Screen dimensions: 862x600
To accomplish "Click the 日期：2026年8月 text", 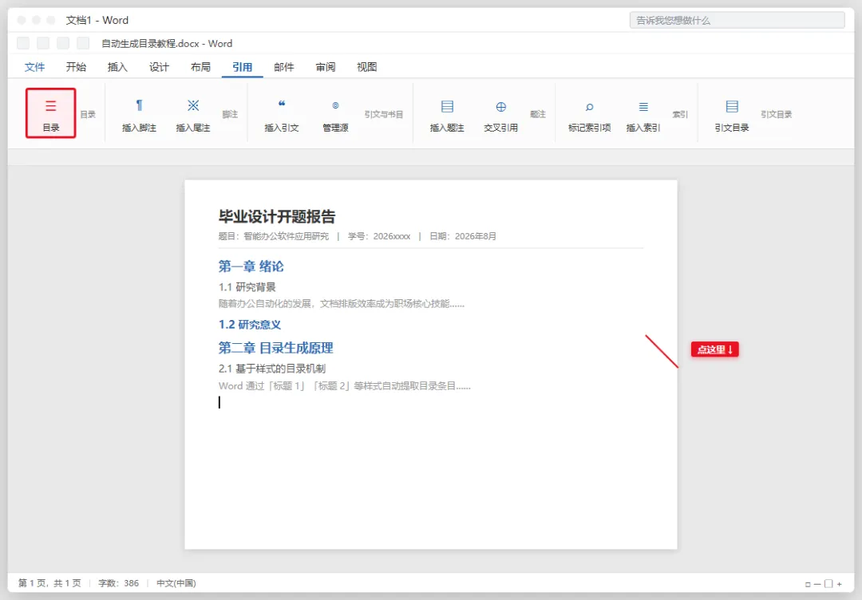I will (x=462, y=236).
